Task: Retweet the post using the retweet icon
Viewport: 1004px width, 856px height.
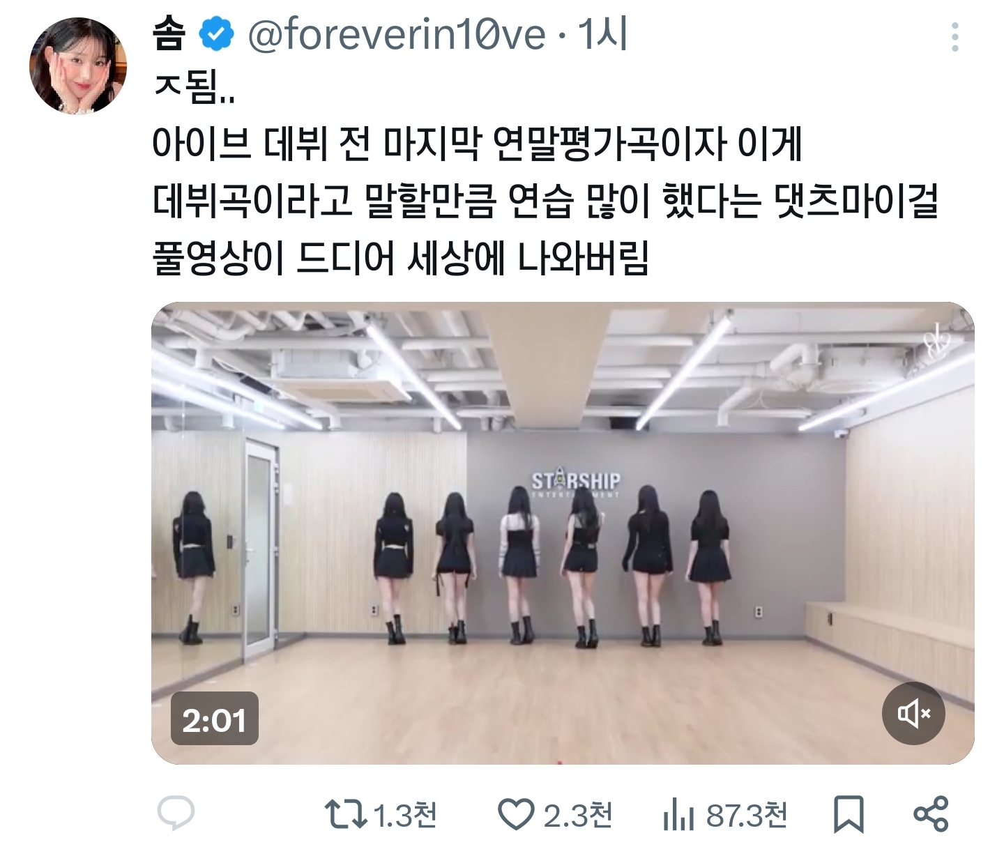Action: tap(345, 814)
